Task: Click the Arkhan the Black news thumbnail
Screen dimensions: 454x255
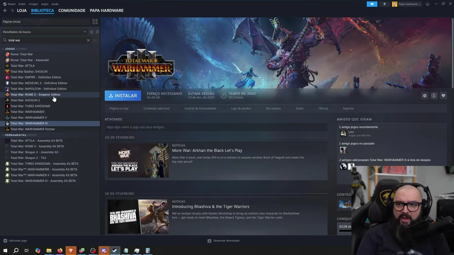Action: pos(138,160)
